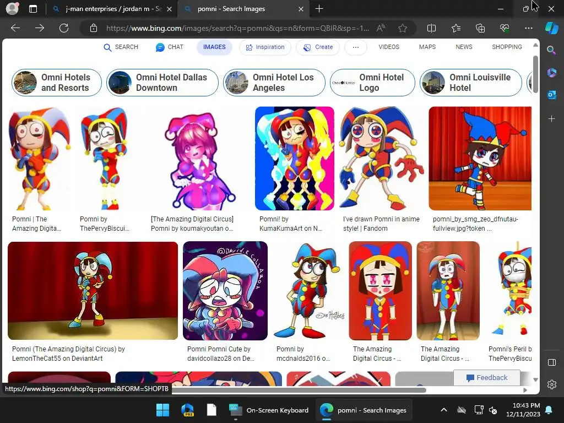Viewport: 564px width, 423px height.
Task: Add a sidebar app with plus icon
Action: (x=551, y=118)
